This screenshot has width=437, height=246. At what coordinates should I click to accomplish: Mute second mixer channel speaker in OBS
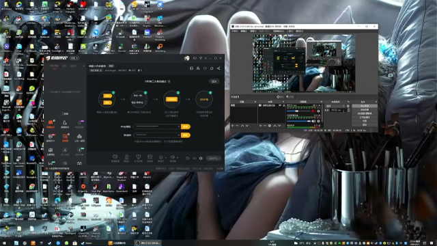pos(313,121)
